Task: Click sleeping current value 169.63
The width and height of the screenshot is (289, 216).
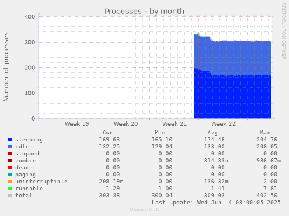Action: coord(109,140)
